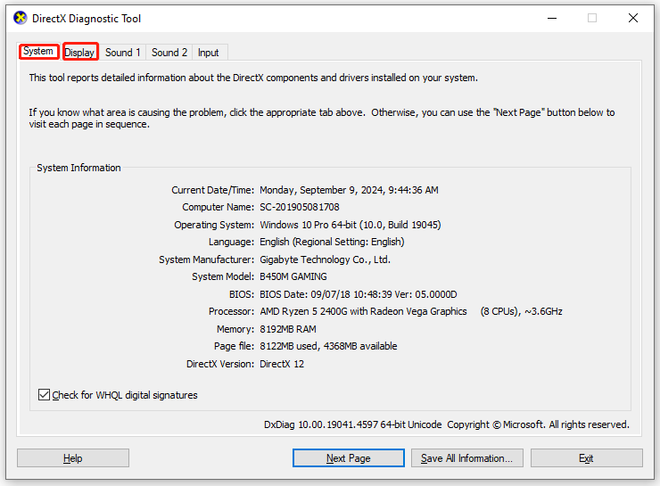Click the Operating System: label
660x486 pixels.
click(x=214, y=225)
